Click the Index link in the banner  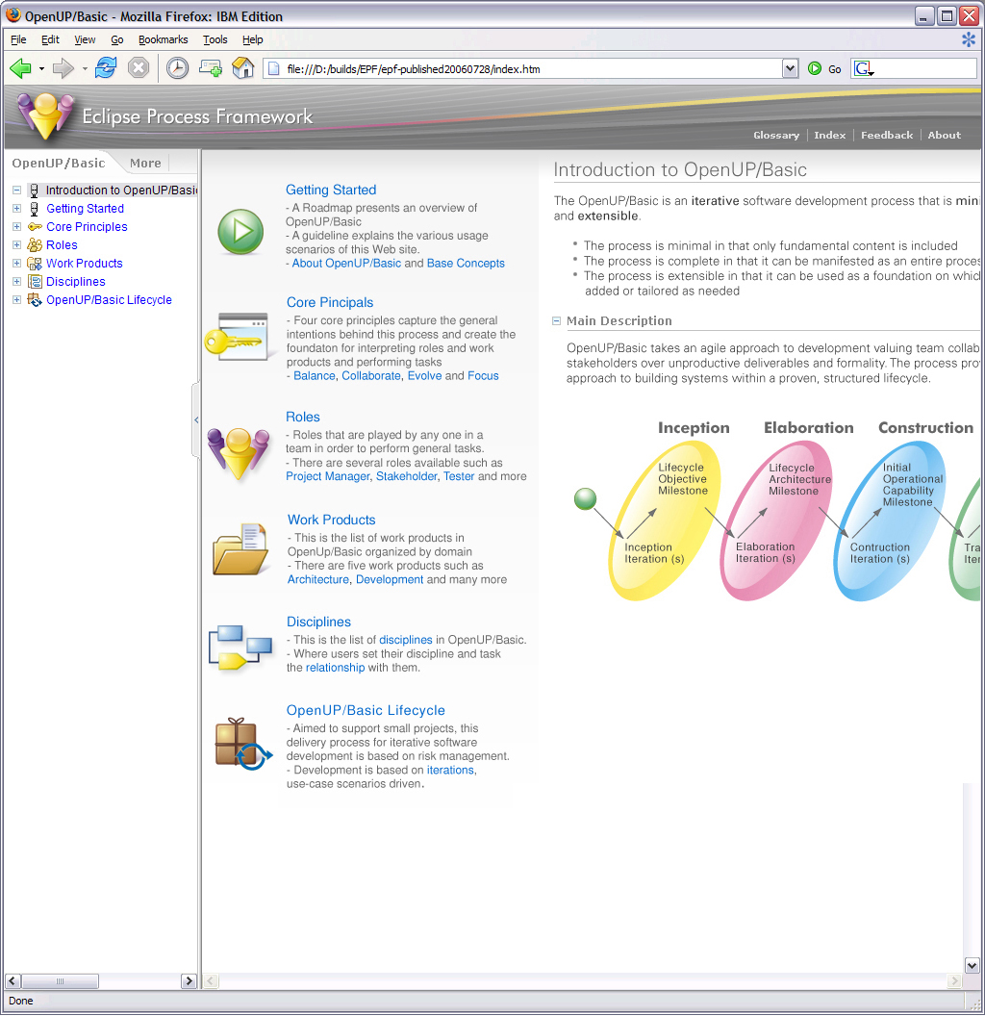830,135
